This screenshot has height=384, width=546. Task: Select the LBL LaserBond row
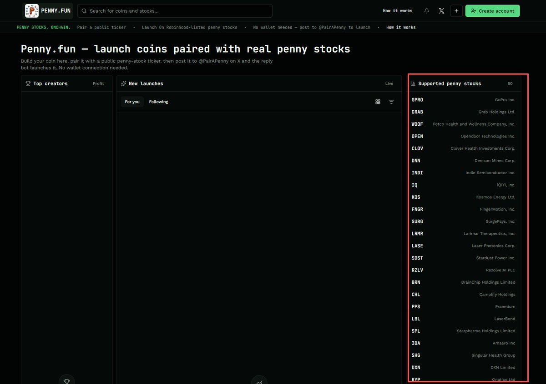click(463, 319)
